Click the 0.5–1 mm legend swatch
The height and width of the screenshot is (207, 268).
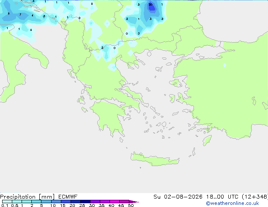coord(17,202)
